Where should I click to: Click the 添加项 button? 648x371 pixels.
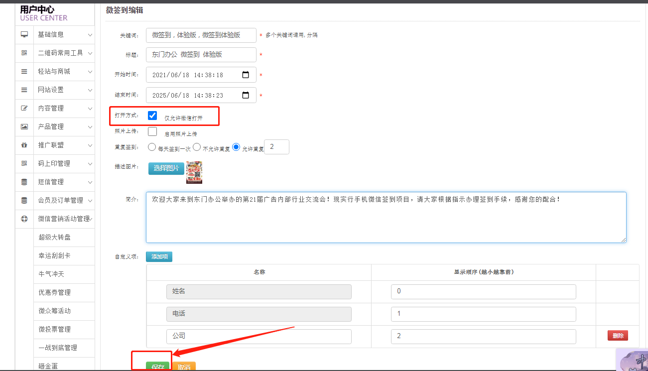159,256
